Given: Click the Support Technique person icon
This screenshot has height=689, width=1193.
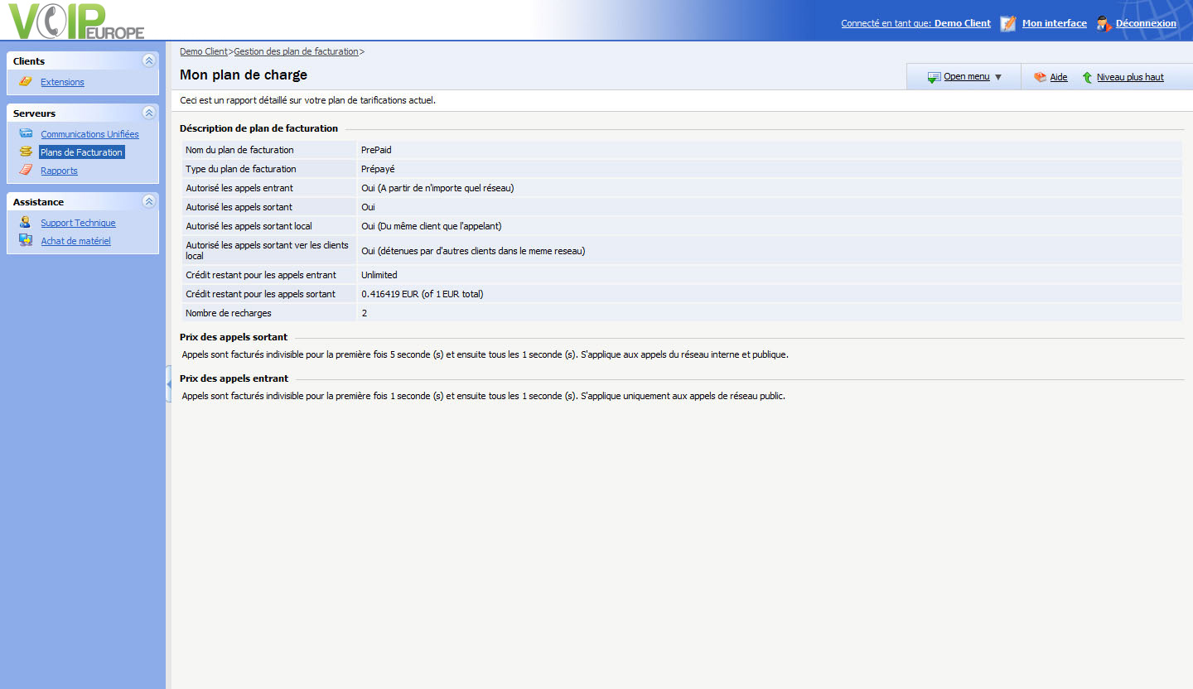Looking at the screenshot, I should (26, 223).
